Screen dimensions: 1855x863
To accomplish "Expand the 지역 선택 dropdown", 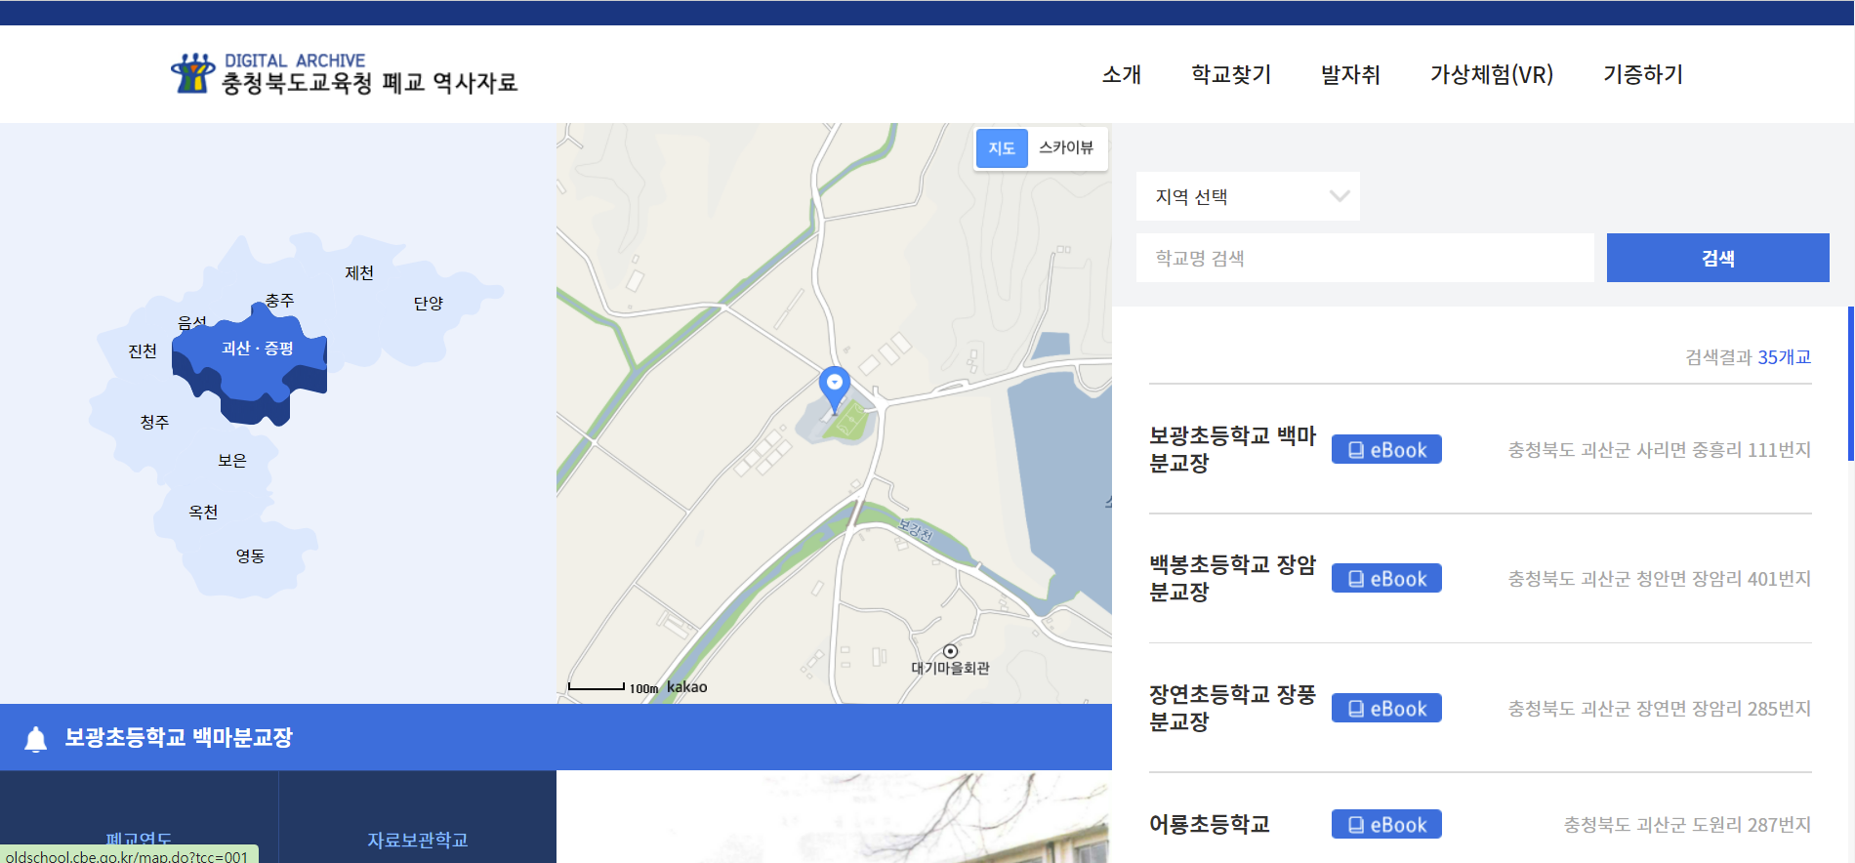I will [x=1247, y=197].
